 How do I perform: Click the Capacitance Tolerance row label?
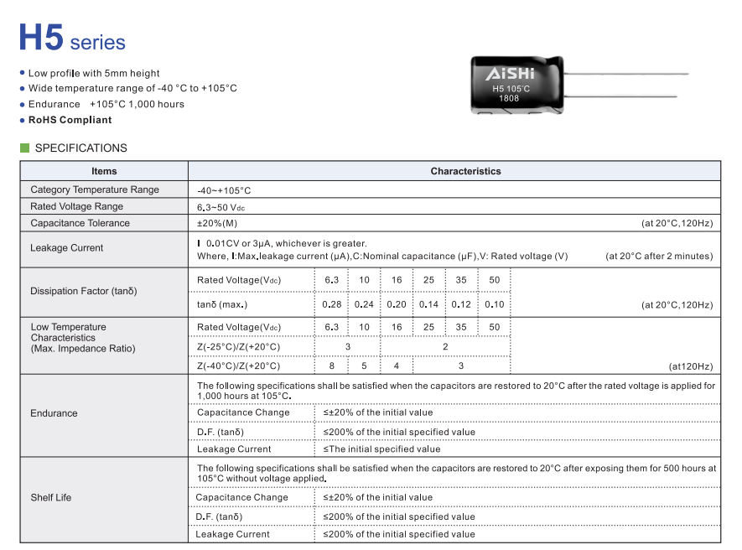80,223
